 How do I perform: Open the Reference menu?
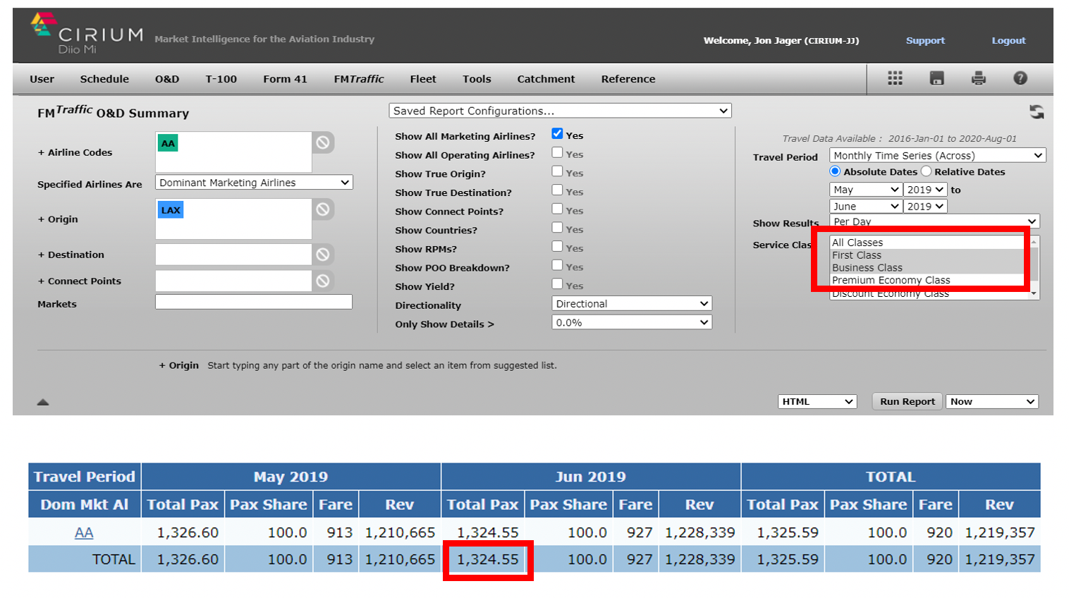[628, 79]
